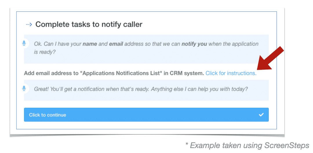Select the "Complete tasks to notify caller" heading
Viewport: 313px width, 153px height.
pyautogui.click(x=89, y=24)
